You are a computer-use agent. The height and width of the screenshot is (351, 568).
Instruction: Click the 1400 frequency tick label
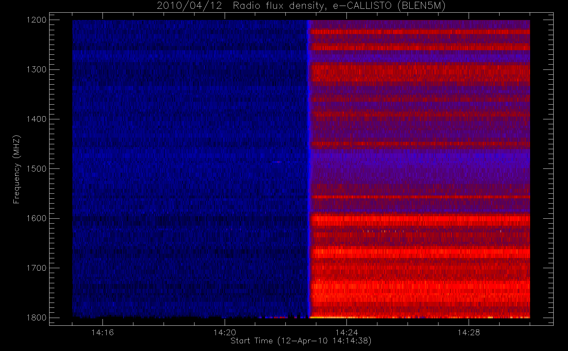tap(37, 119)
